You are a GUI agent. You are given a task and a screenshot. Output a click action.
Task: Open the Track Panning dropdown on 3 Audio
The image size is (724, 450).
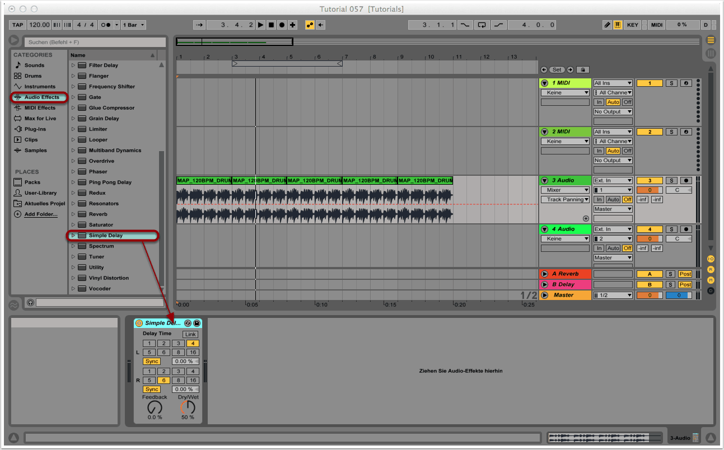565,199
